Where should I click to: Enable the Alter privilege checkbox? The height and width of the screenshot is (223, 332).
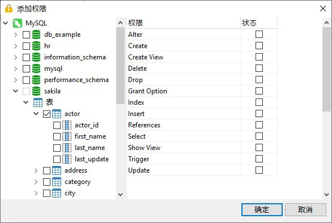click(x=259, y=35)
